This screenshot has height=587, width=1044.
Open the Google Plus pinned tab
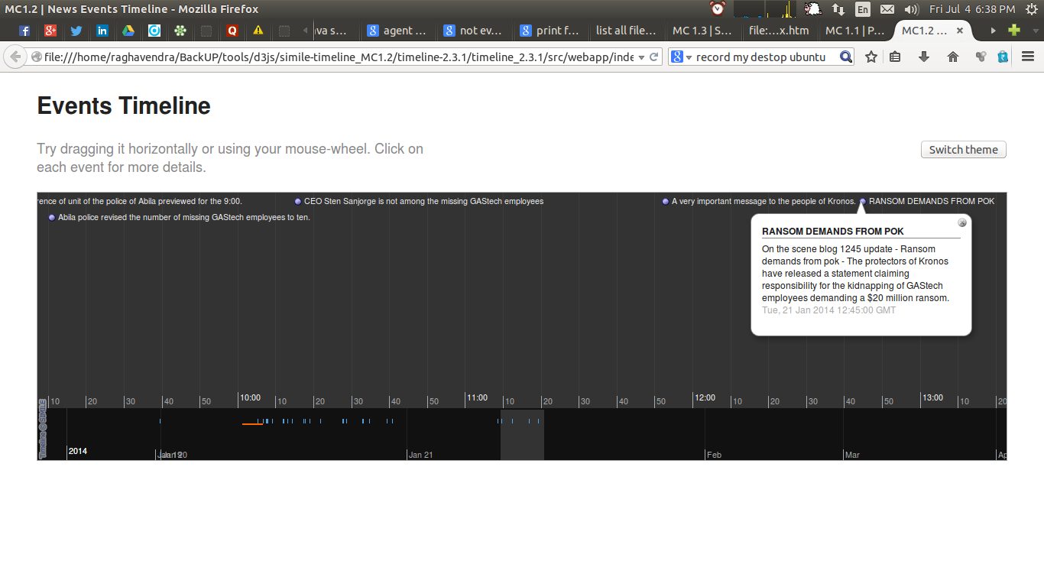tap(50, 31)
